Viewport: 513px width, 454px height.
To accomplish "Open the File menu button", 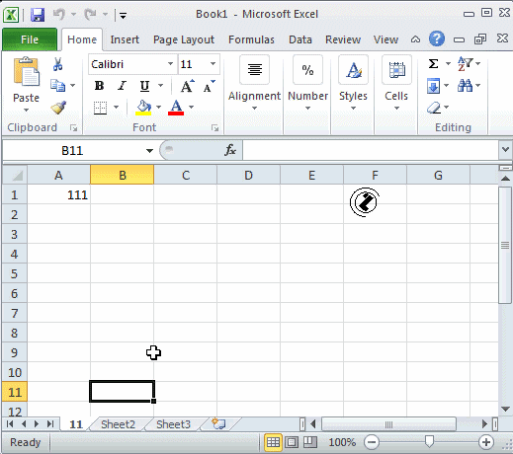I will [x=30, y=39].
